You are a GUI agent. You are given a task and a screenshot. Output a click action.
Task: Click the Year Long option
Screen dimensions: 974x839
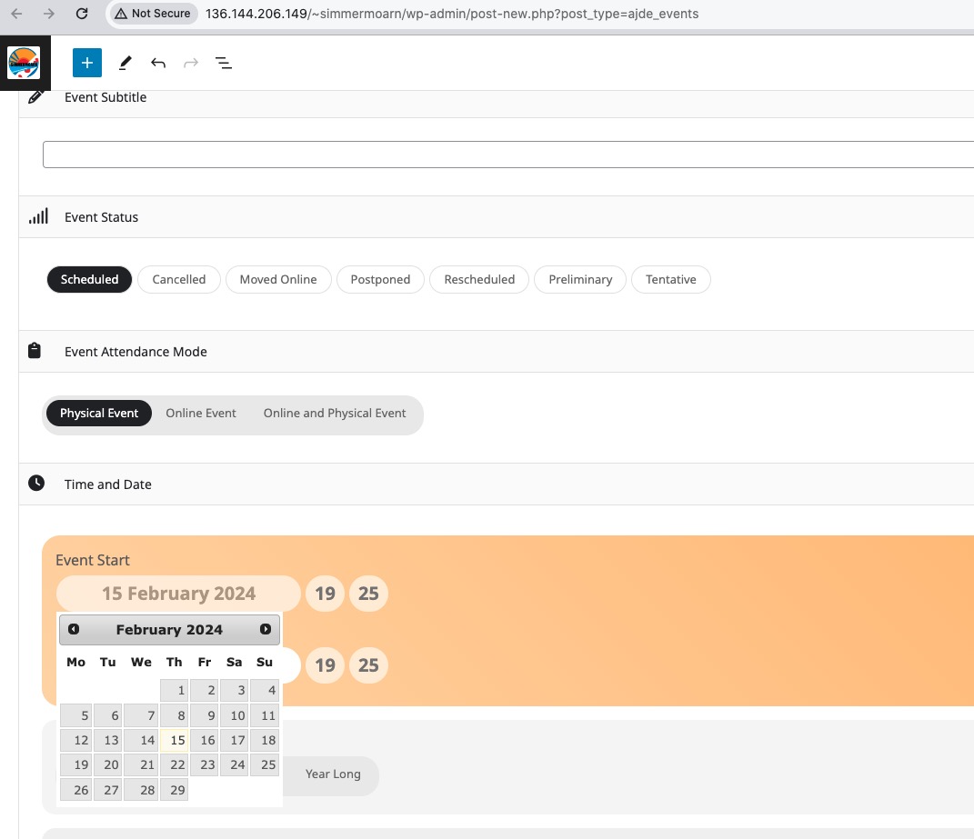point(333,774)
